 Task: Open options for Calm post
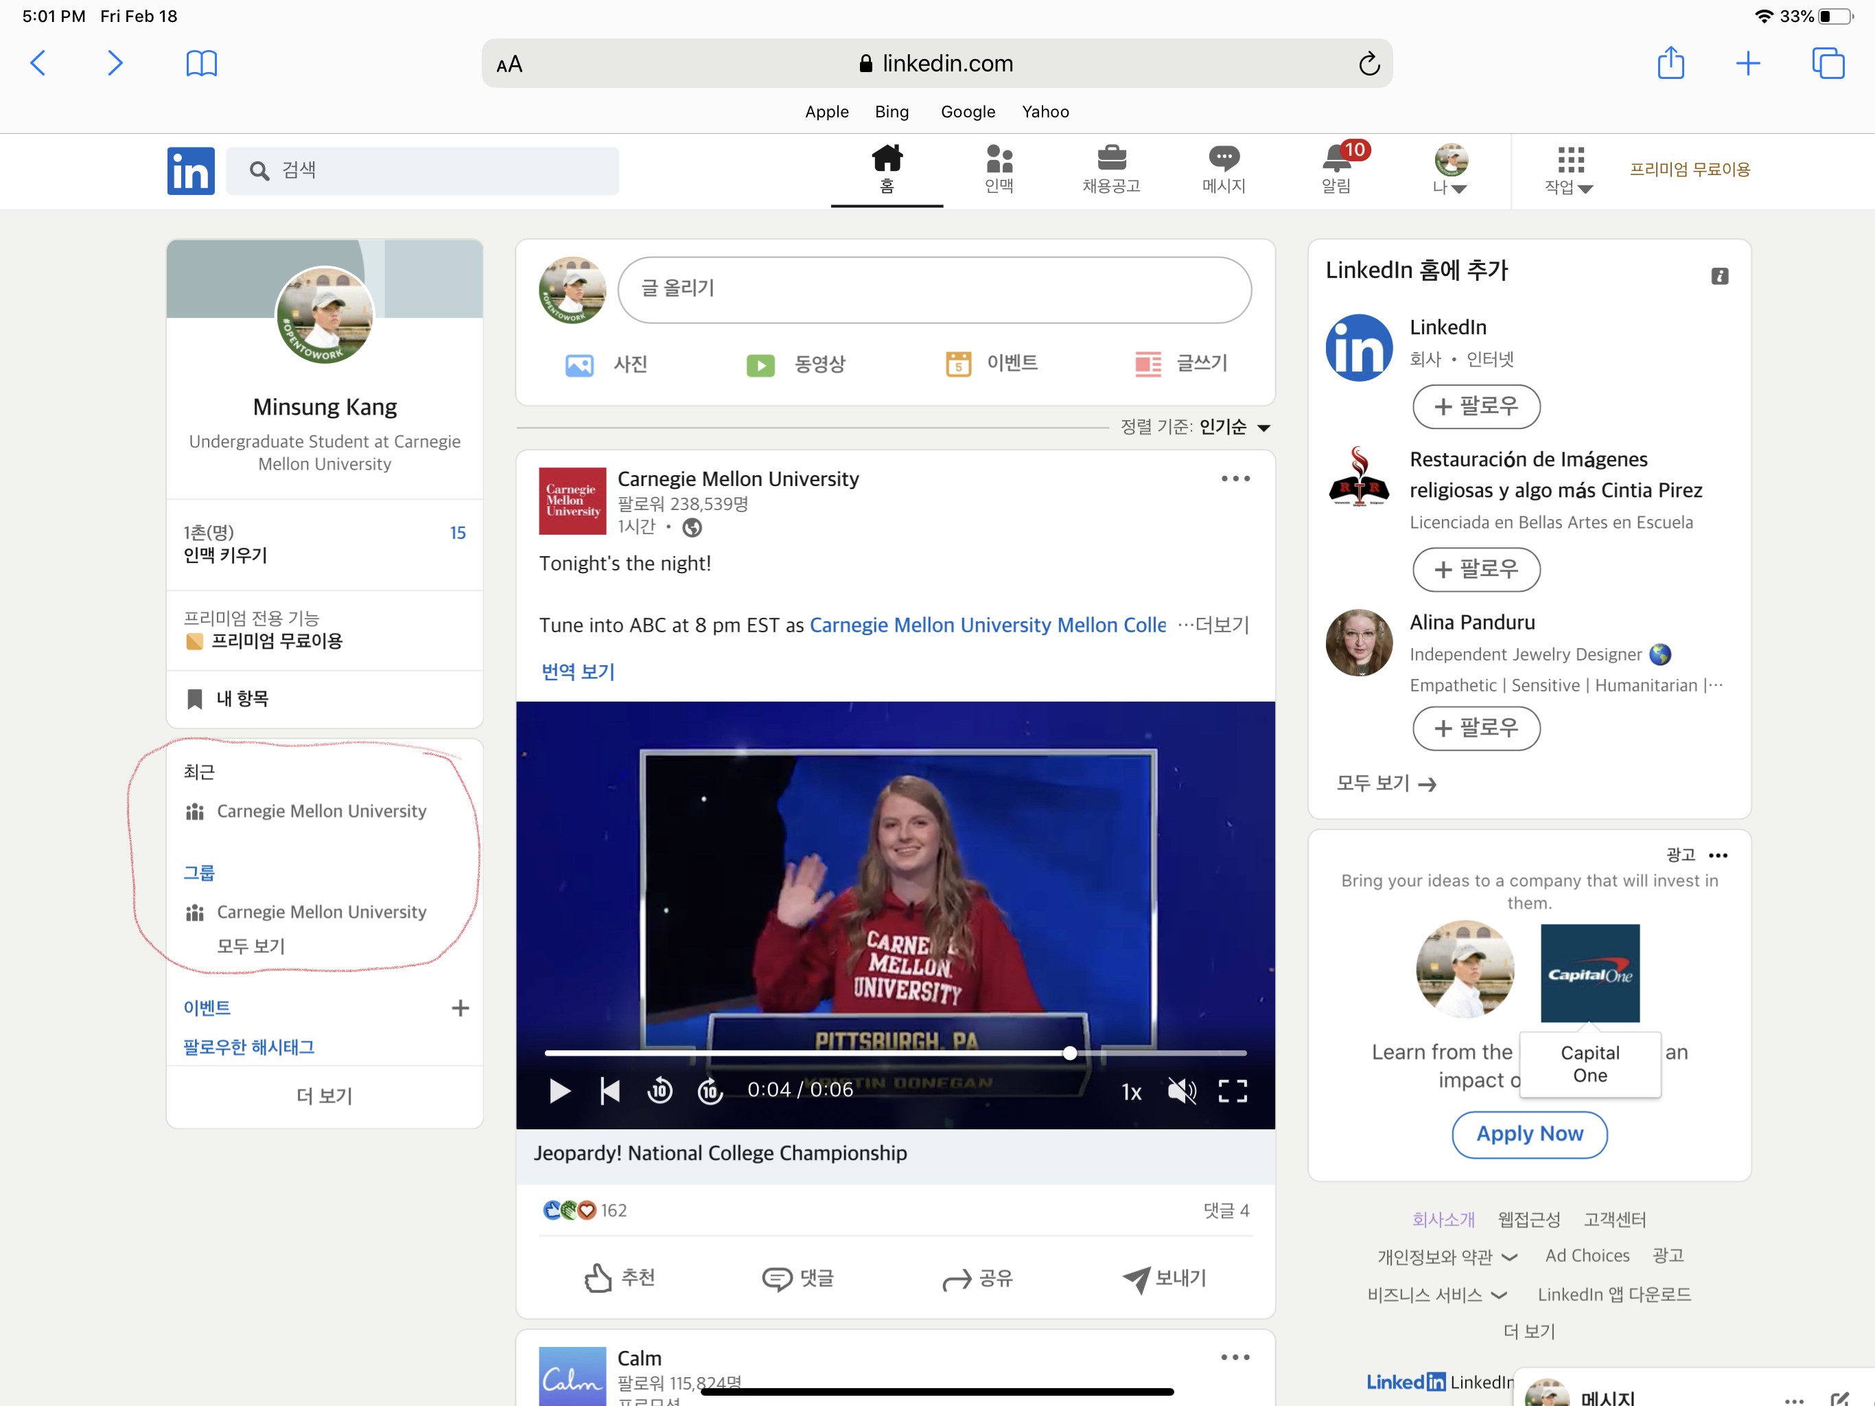(x=1235, y=1357)
